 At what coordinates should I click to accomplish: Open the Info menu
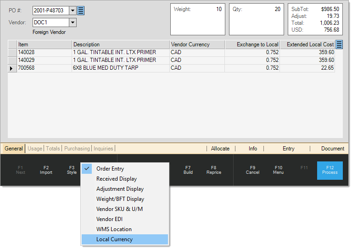coord(253,149)
